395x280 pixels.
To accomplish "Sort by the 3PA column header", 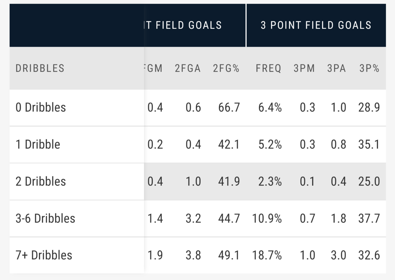I will (x=337, y=68).
